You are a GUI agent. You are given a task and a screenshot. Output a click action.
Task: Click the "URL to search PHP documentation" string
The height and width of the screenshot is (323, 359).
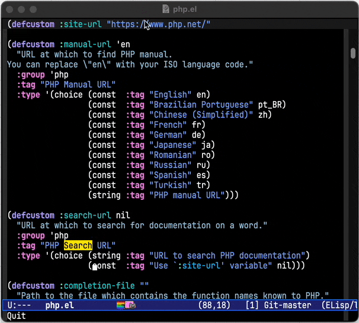[227, 256]
